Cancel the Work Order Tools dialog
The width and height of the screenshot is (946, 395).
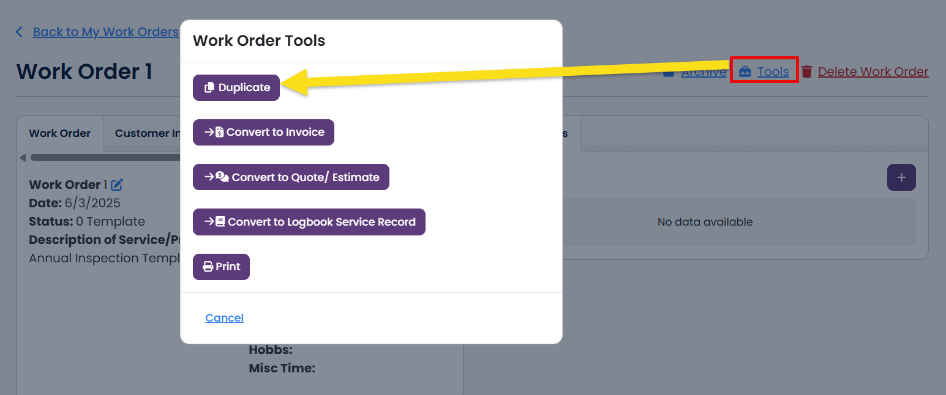(x=225, y=318)
